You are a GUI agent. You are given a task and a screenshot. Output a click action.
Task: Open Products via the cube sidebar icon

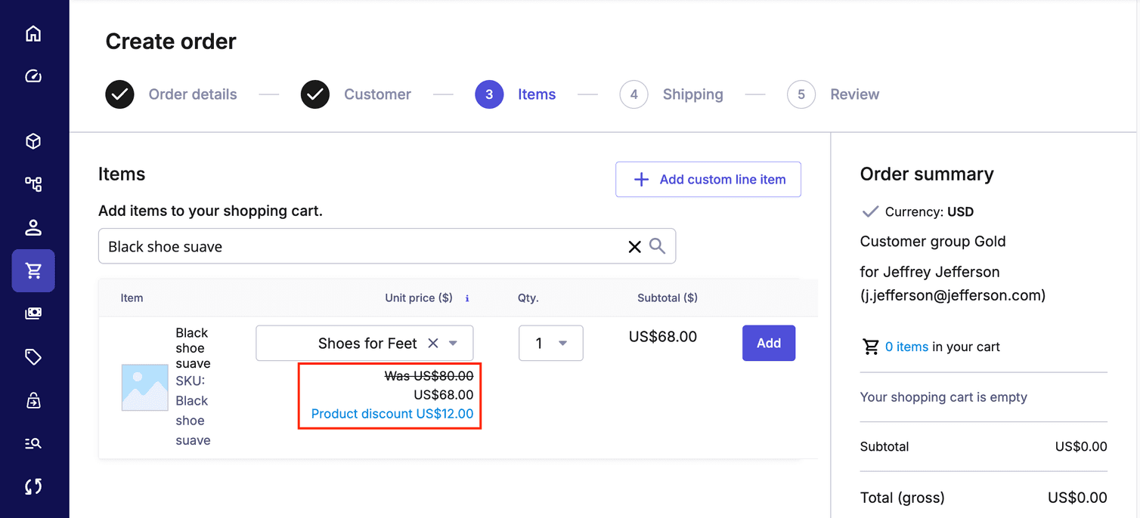(x=33, y=141)
